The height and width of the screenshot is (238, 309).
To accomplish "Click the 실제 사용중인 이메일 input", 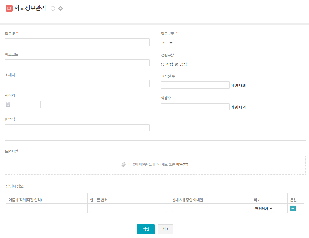I will 210,208.
